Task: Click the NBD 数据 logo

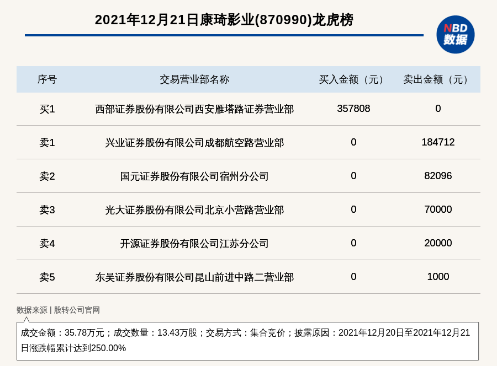Action: pos(455,34)
